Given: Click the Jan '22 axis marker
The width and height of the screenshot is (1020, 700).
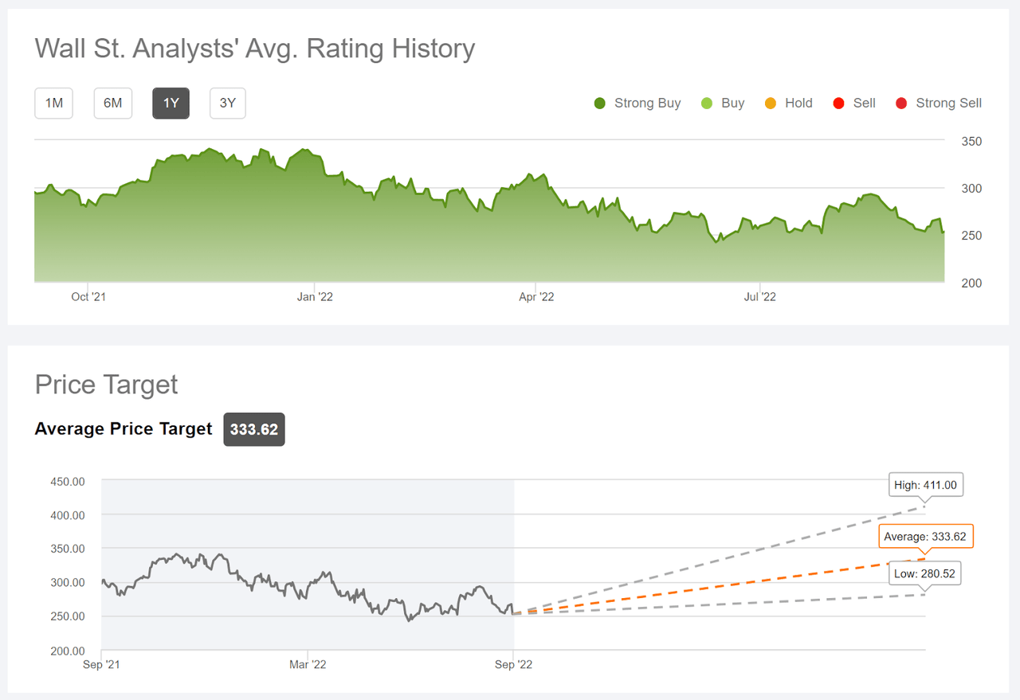Looking at the screenshot, I should 315,297.
